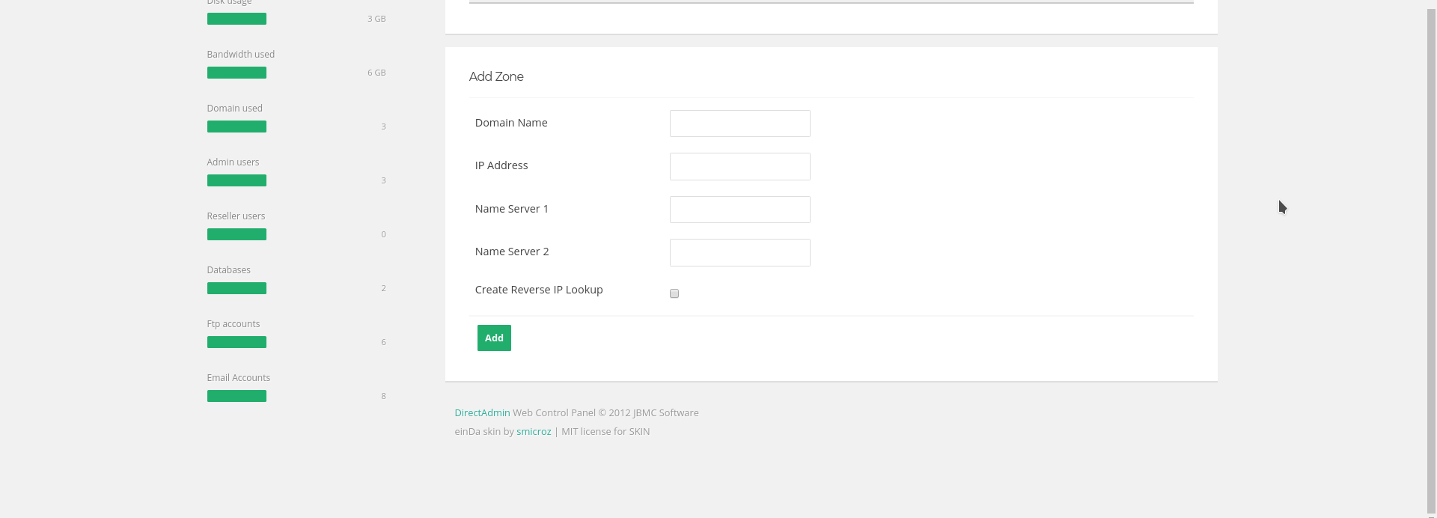This screenshot has width=1437, height=518.
Task: Click the Ftp accounts count 6
Action: (x=383, y=342)
